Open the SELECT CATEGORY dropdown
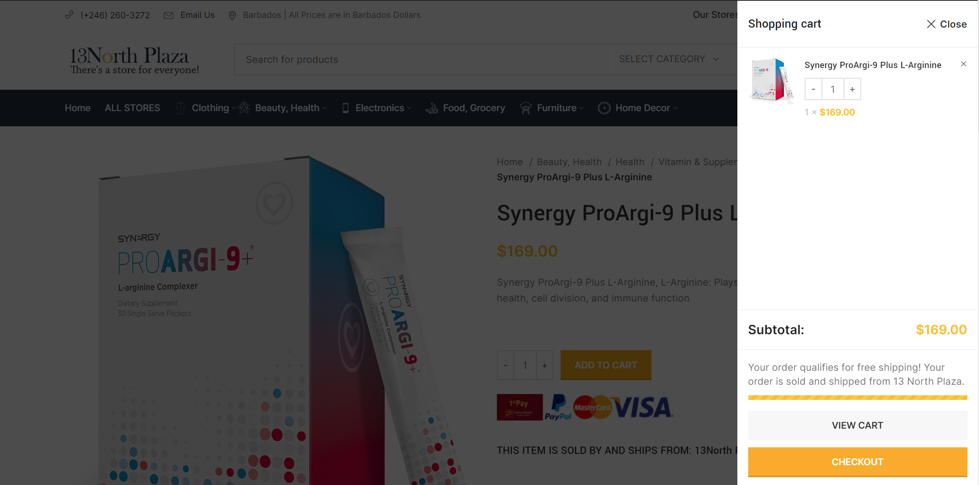The width and height of the screenshot is (979, 485). click(669, 59)
